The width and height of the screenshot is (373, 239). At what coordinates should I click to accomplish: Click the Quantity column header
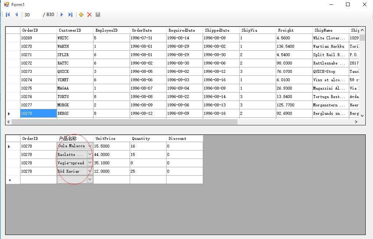(148, 138)
